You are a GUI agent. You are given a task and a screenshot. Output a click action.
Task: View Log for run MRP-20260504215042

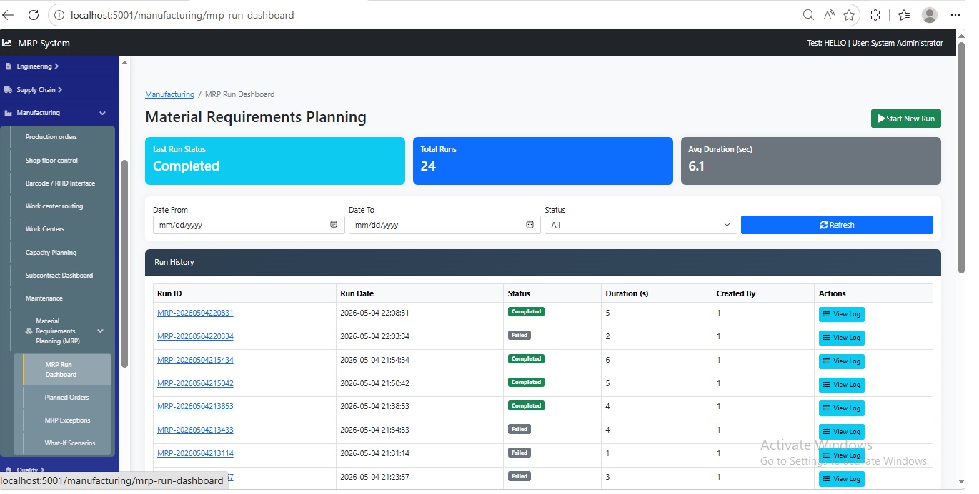[x=841, y=385]
